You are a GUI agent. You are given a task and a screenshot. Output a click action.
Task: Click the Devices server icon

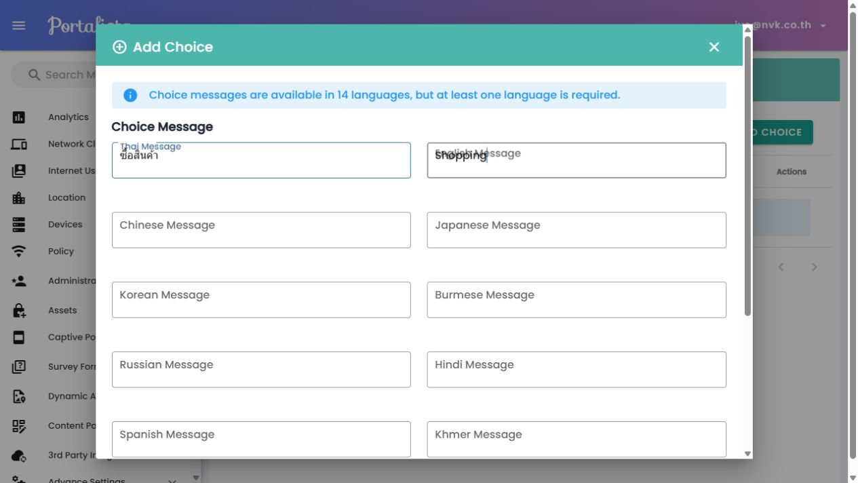(19, 225)
